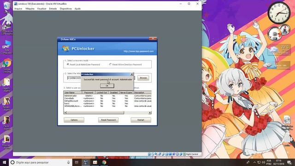
Task: Click the taskbar search box Digite aqui para pesquisar
Action: click(41, 162)
